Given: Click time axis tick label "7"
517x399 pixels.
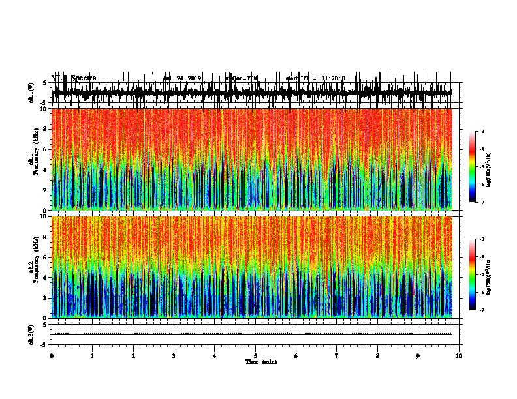Looking at the screenshot, I should pos(337,356).
